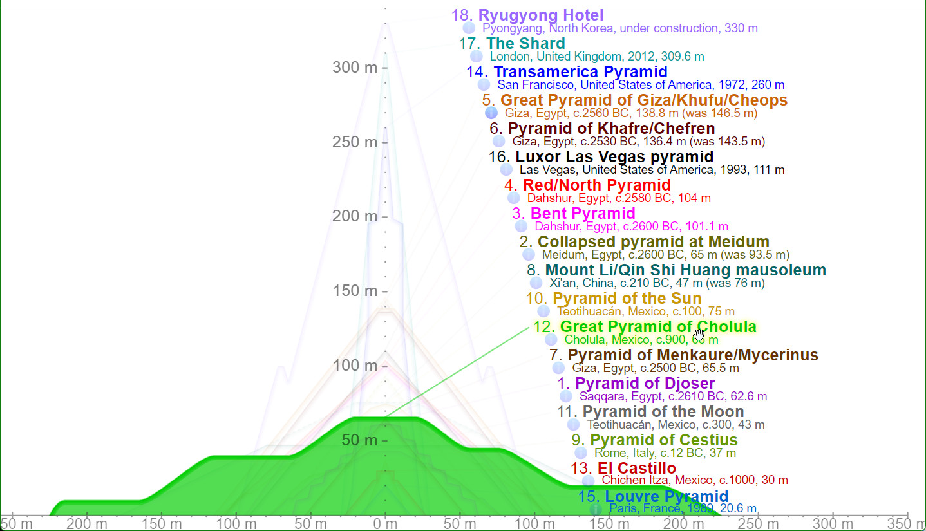926x531 pixels.
Task: Click the Pyramid of Cestius label
Action: tap(663, 440)
